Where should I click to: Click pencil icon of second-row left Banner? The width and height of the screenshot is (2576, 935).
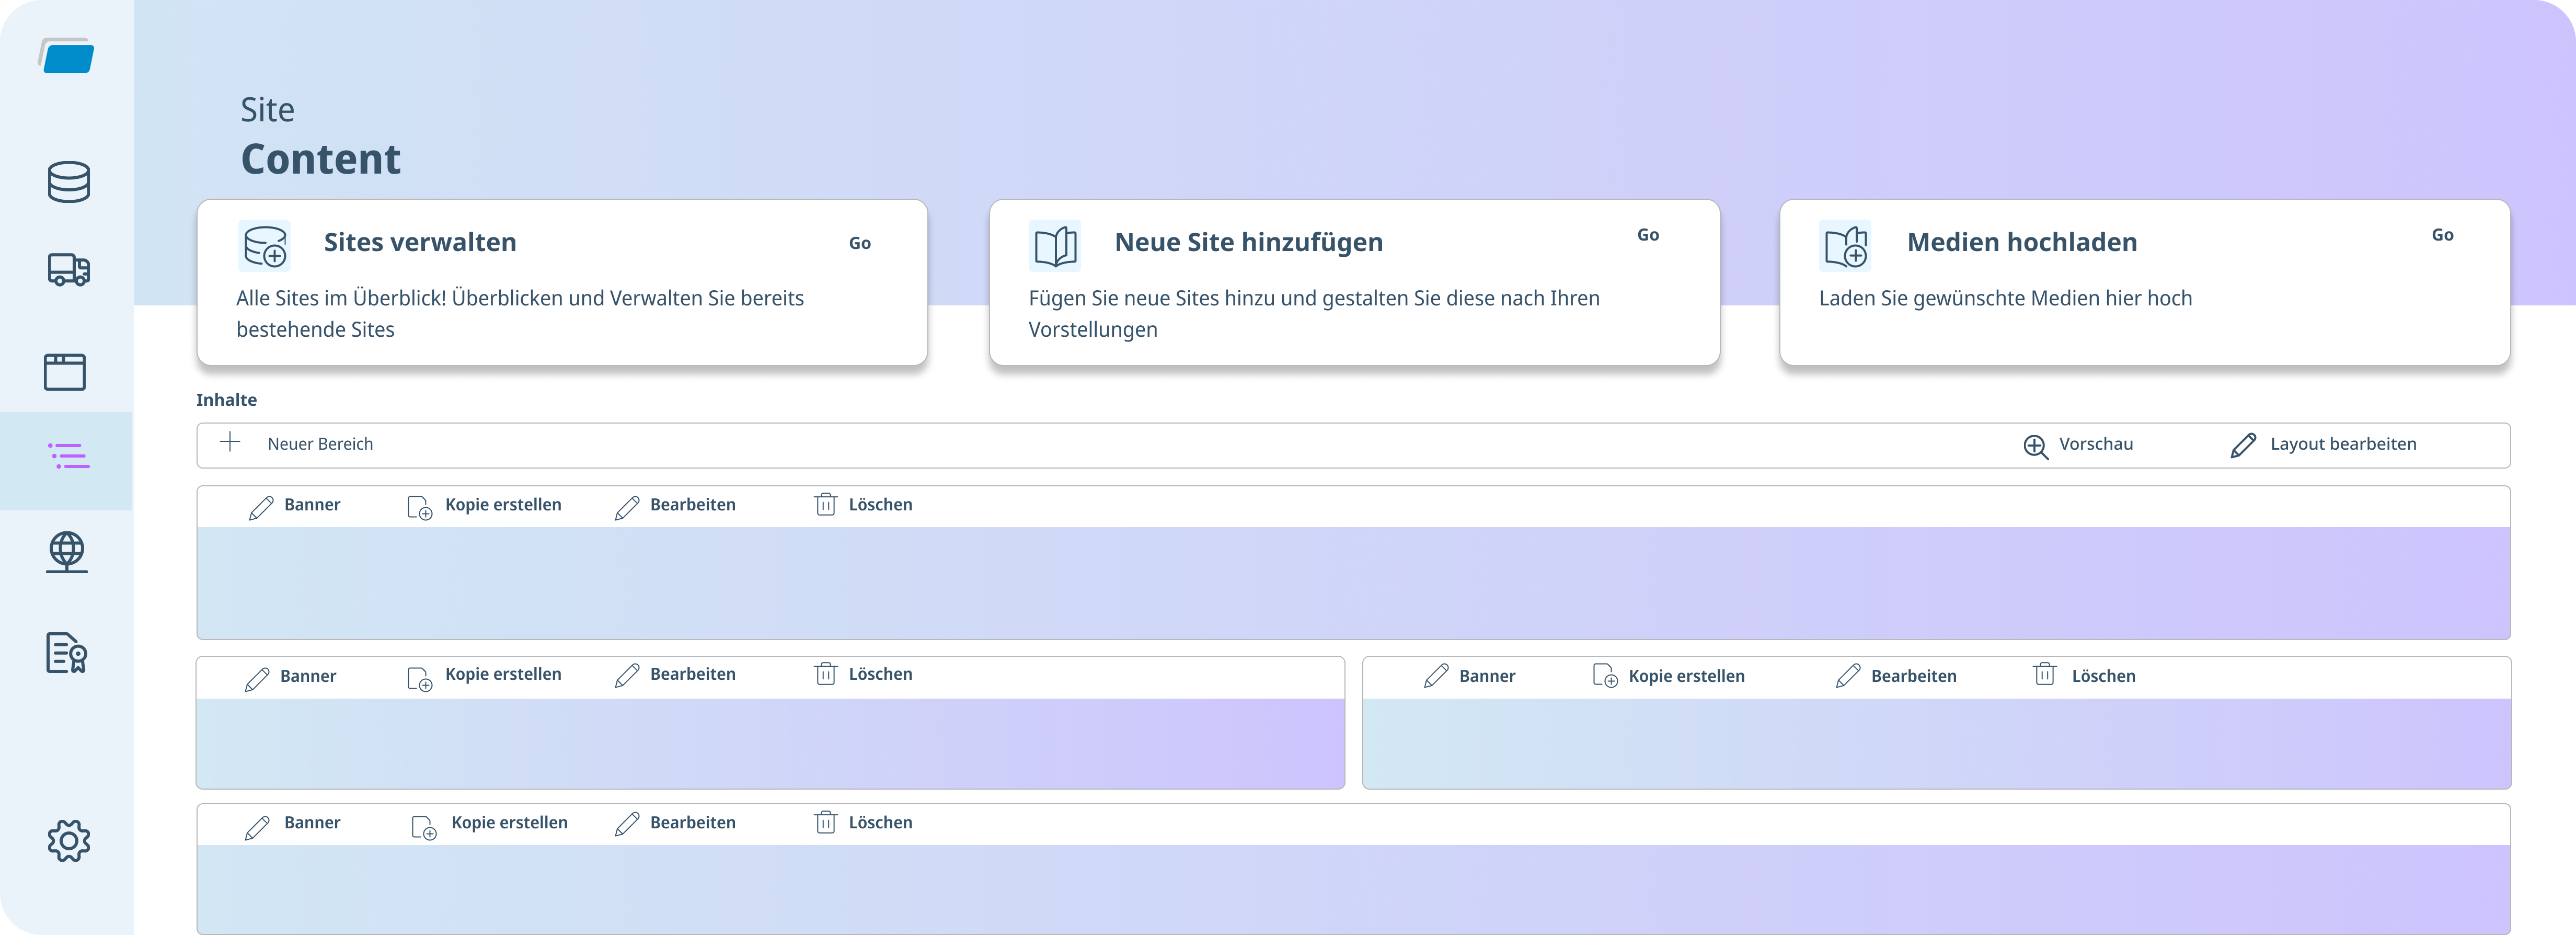tap(257, 679)
